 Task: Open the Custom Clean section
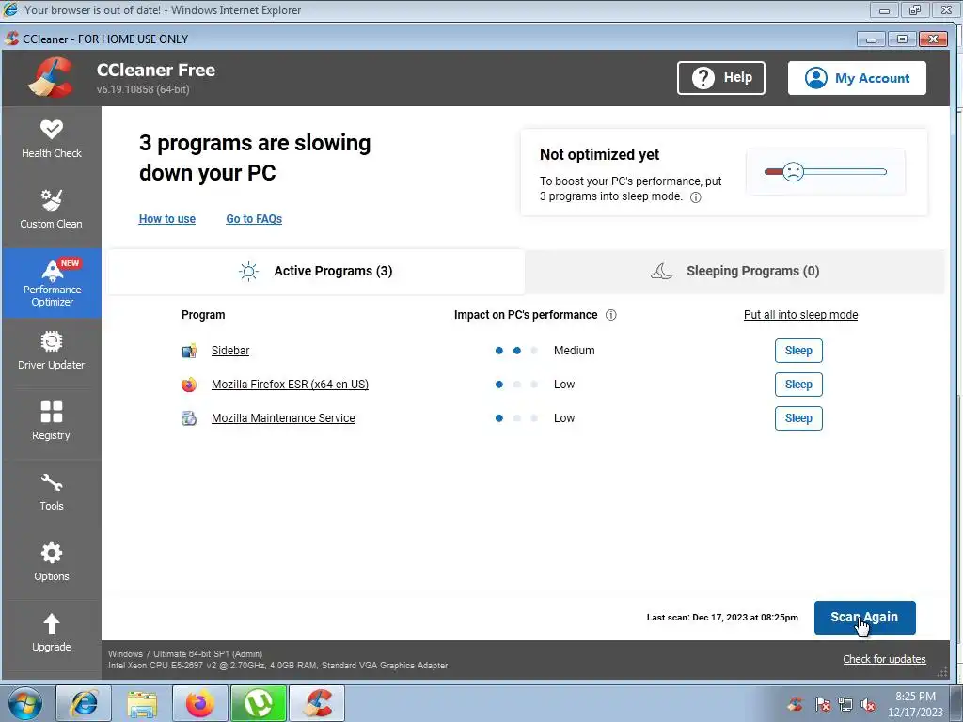pos(52,211)
